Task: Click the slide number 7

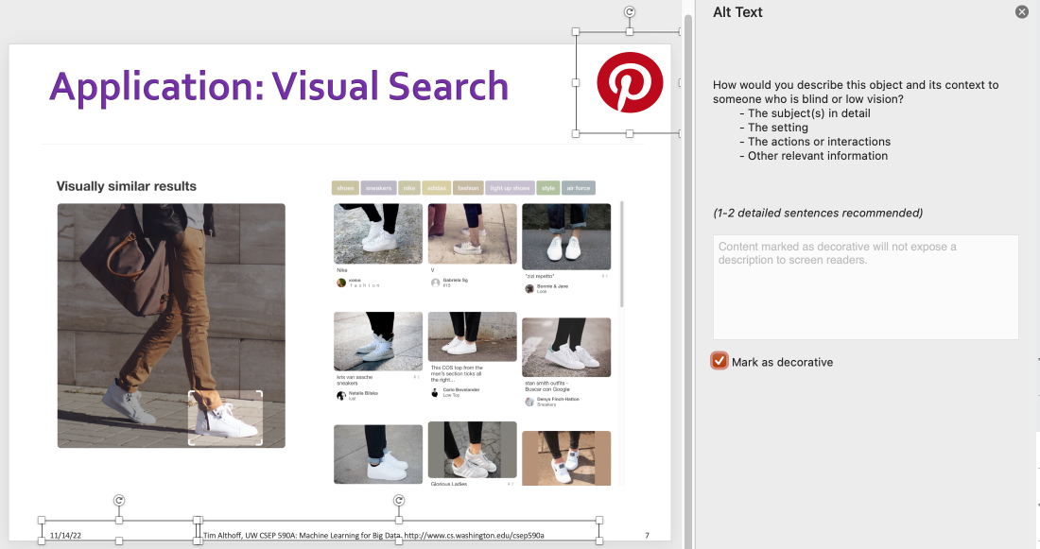Action: (647, 535)
